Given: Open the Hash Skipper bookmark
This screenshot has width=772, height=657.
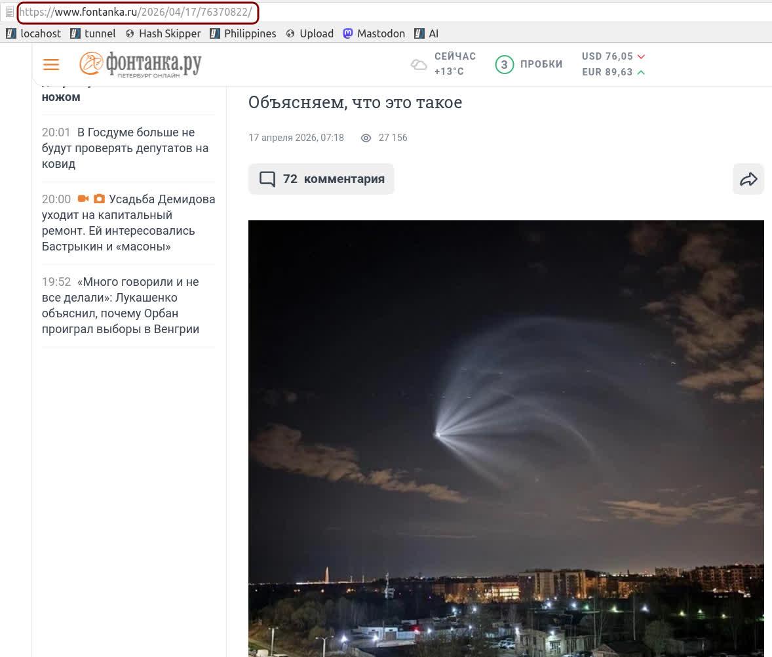Looking at the screenshot, I should tap(163, 33).
